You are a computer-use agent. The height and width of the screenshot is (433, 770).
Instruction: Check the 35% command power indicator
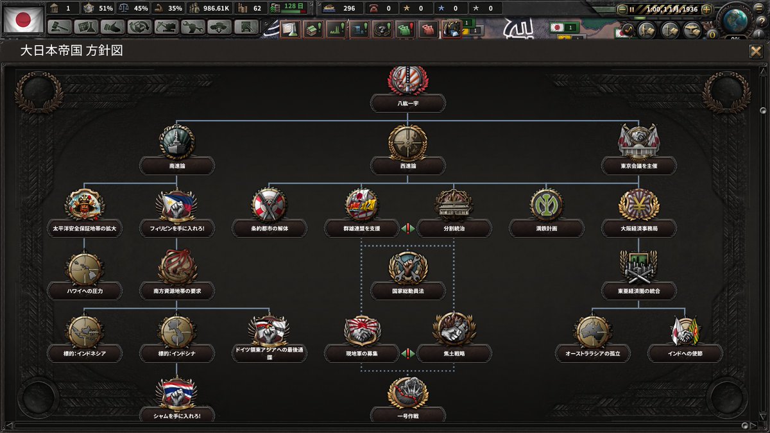tap(169, 8)
